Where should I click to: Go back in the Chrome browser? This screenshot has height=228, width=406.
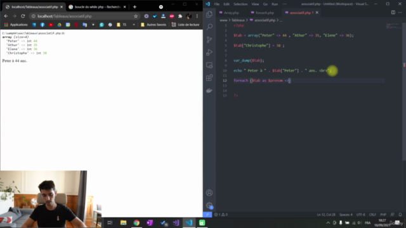6,16
